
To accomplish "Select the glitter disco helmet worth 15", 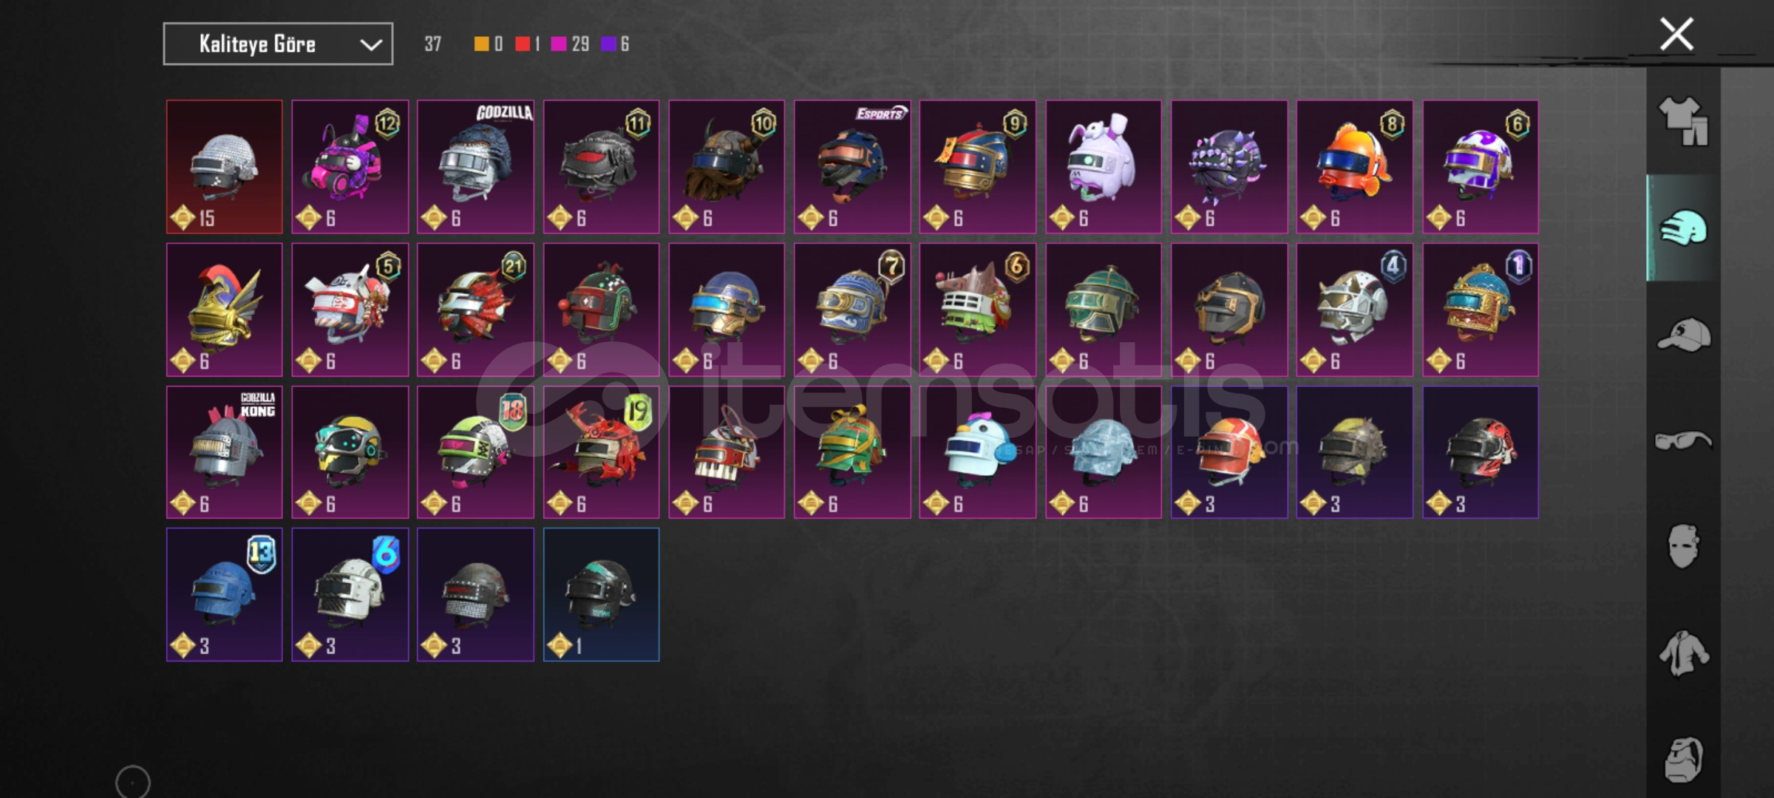I will point(224,167).
